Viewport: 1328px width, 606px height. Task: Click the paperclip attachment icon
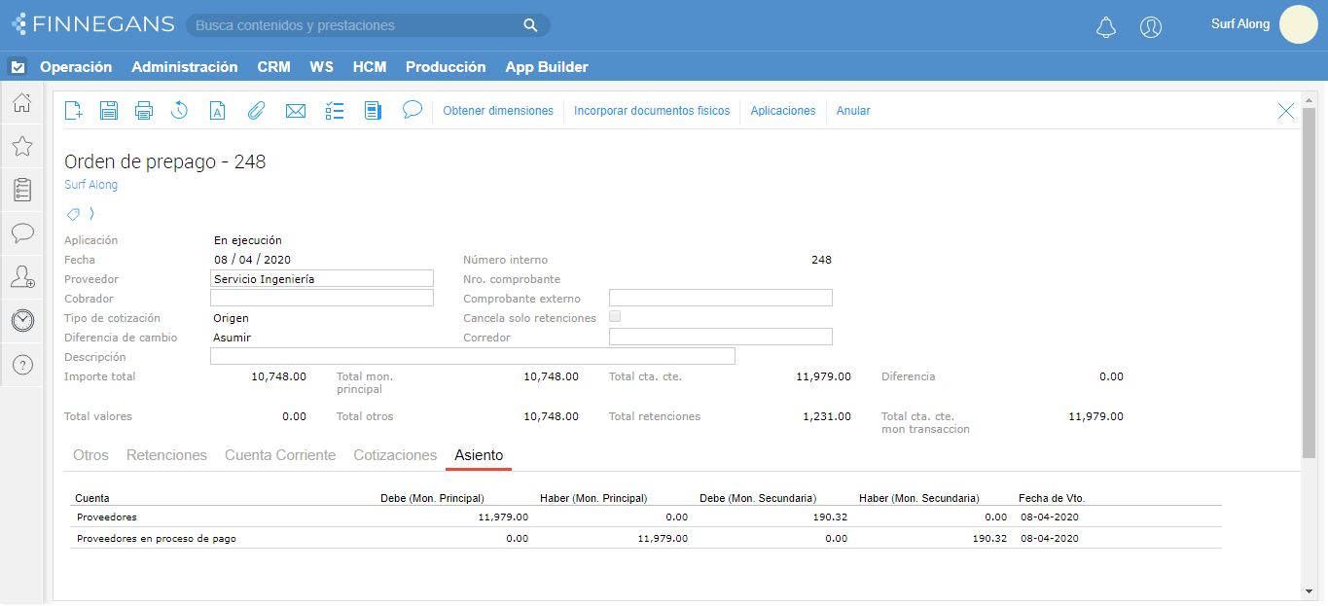click(256, 111)
